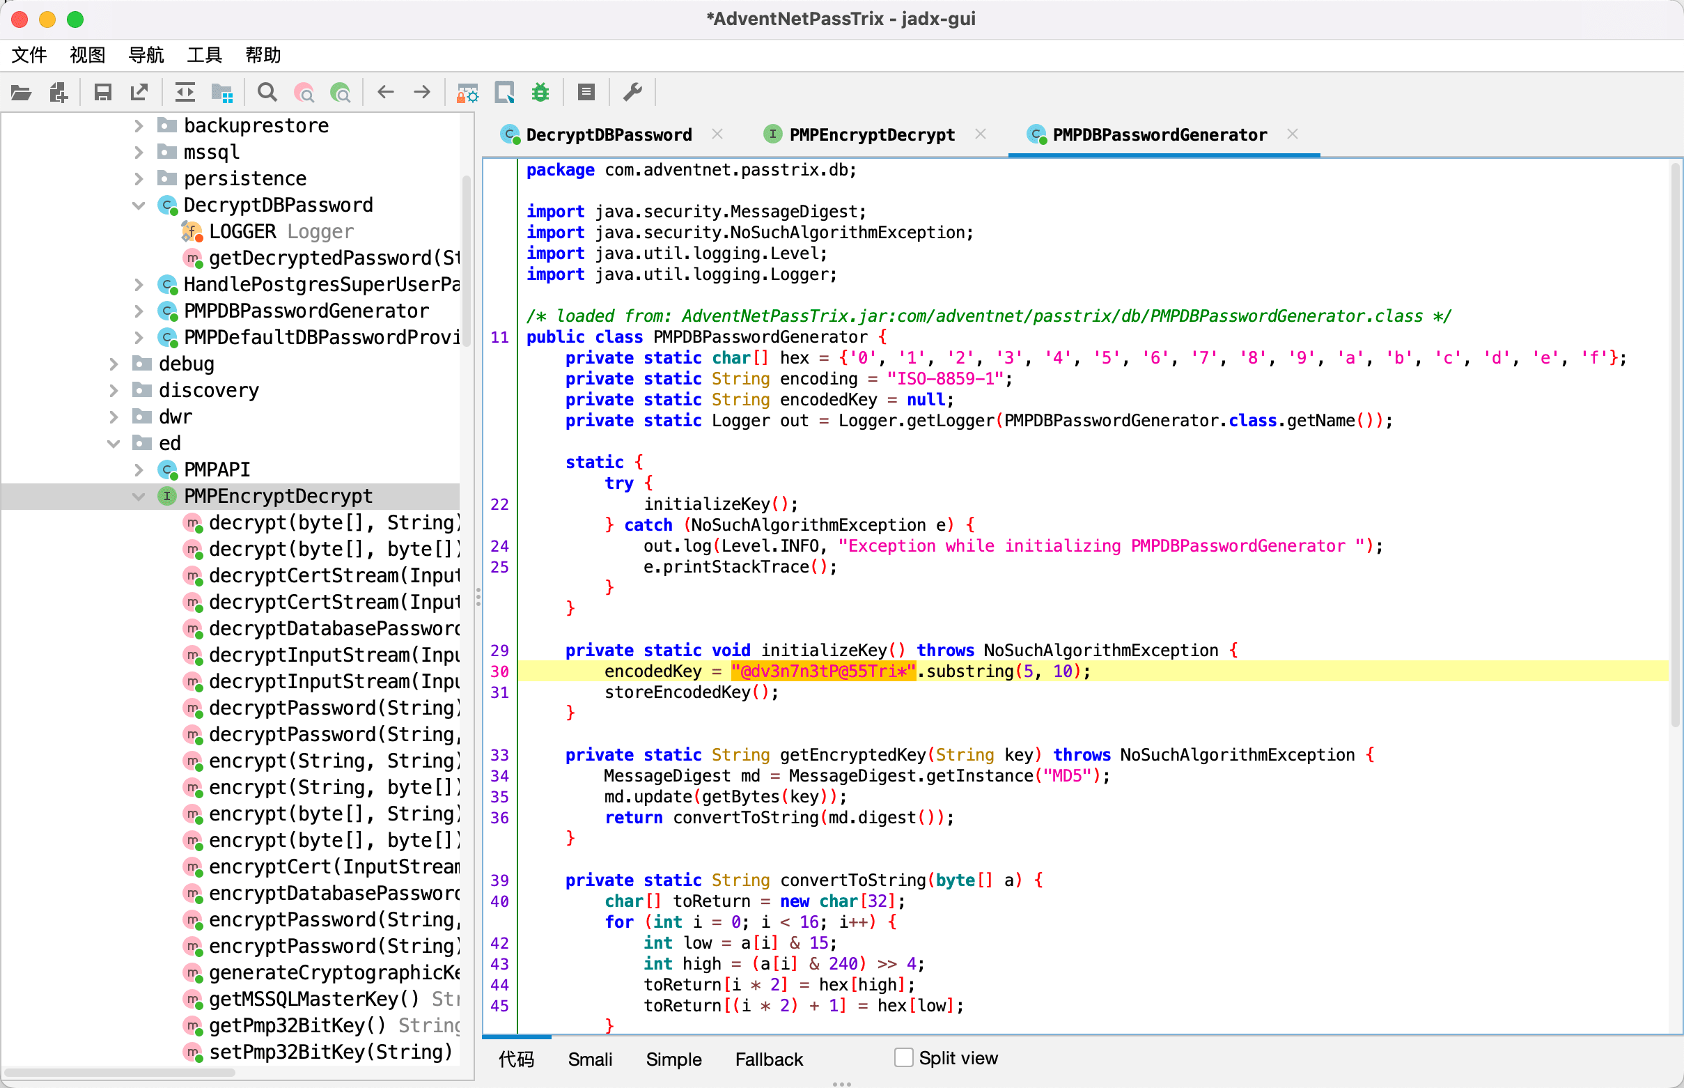Click the deobfuscation lock-gear icon
The width and height of the screenshot is (1684, 1088).
click(x=467, y=93)
